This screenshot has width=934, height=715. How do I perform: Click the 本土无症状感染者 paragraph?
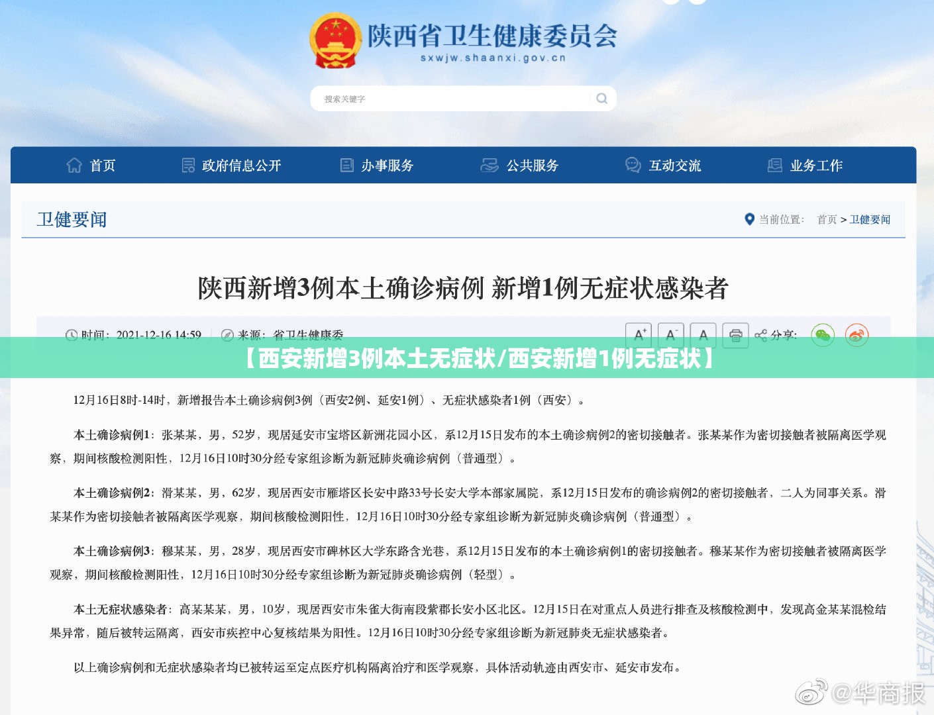coord(468,621)
